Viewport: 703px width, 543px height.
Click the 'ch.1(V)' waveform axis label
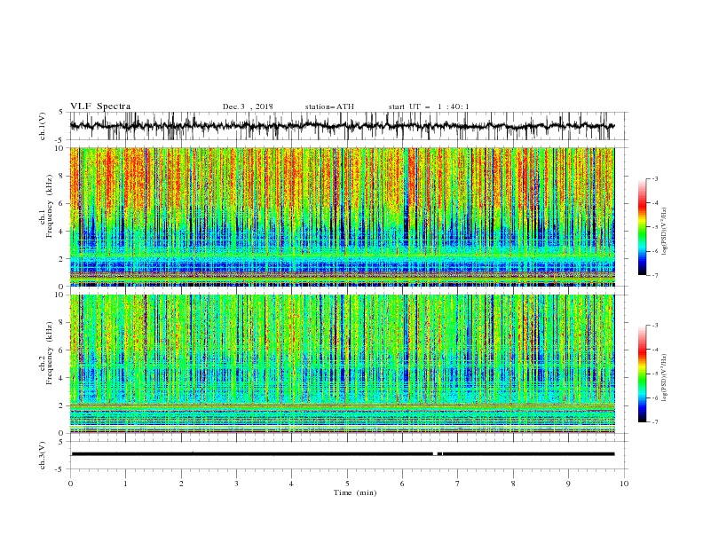[x=43, y=126]
